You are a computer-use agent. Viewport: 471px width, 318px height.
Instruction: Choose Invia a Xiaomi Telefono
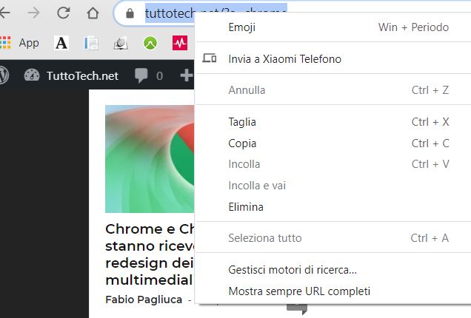point(284,58)
